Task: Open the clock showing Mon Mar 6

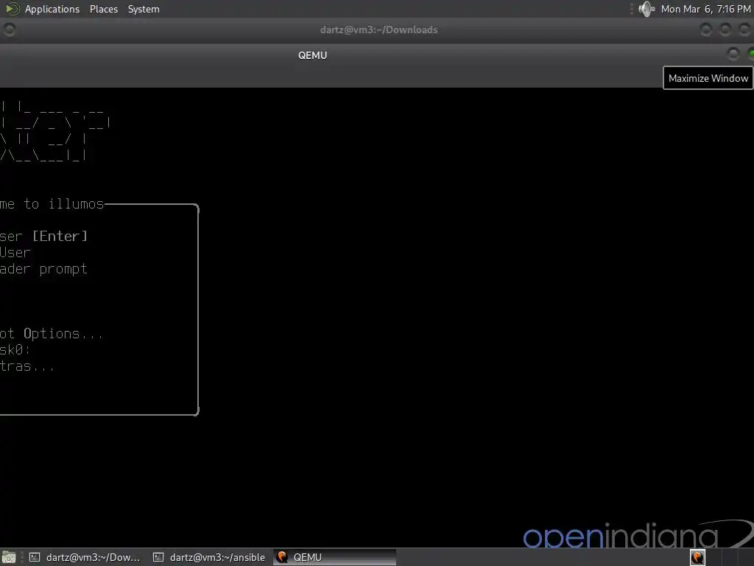Action: [705, 9]
